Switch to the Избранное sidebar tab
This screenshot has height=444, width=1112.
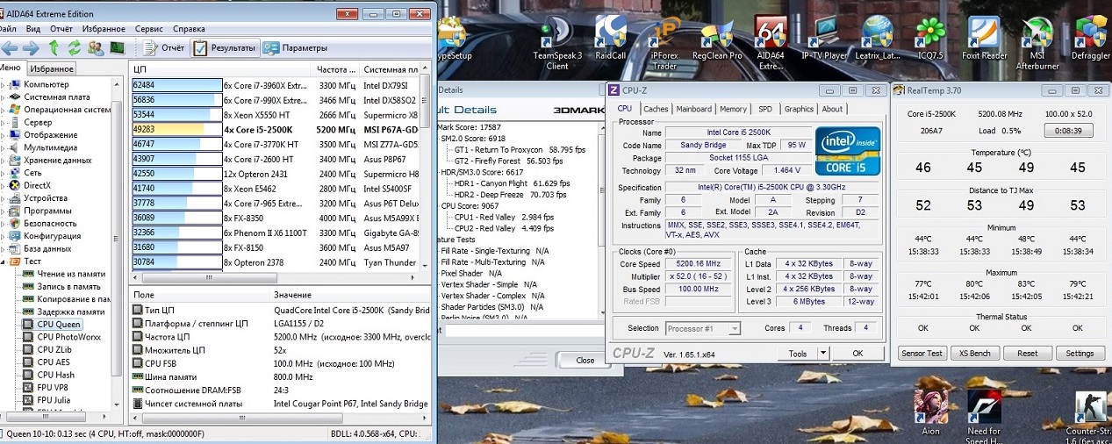(x=52, y=68)
